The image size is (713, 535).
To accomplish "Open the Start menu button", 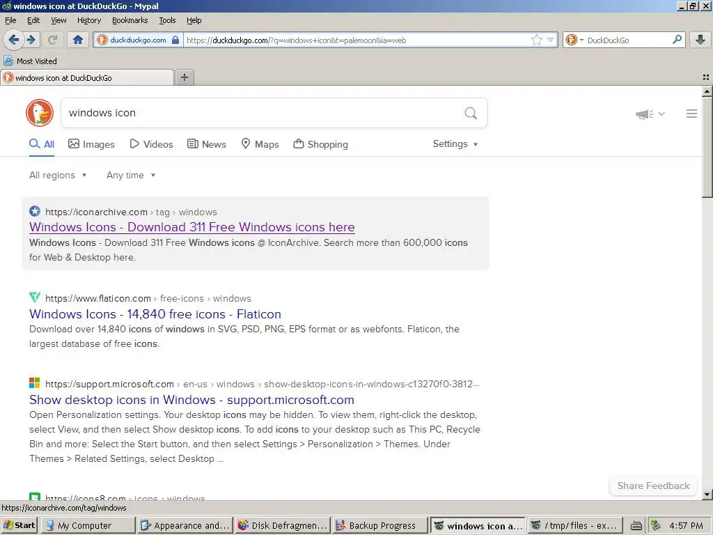I will pos(19,525).
